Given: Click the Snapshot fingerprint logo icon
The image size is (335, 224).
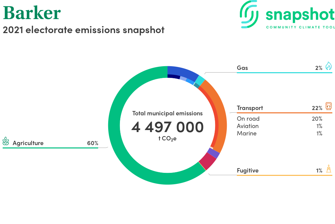Looking at the screenshot, I should 249,14.
